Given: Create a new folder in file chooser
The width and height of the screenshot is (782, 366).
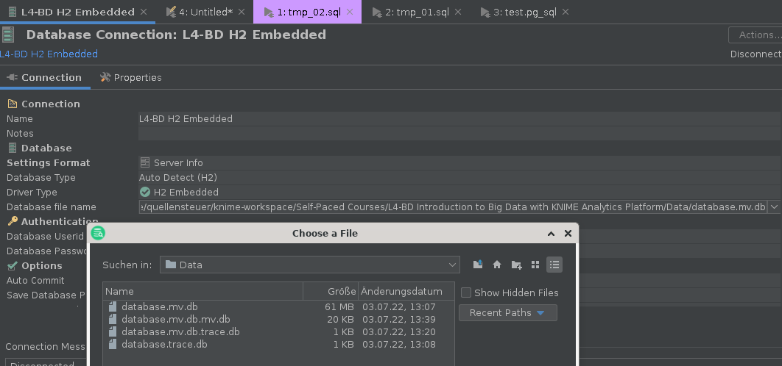Looking at the screenshot, I should (x=516, y=265).
